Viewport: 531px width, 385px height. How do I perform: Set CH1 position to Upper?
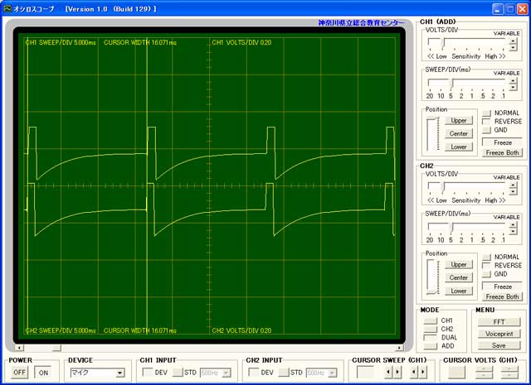pos(459,120)
